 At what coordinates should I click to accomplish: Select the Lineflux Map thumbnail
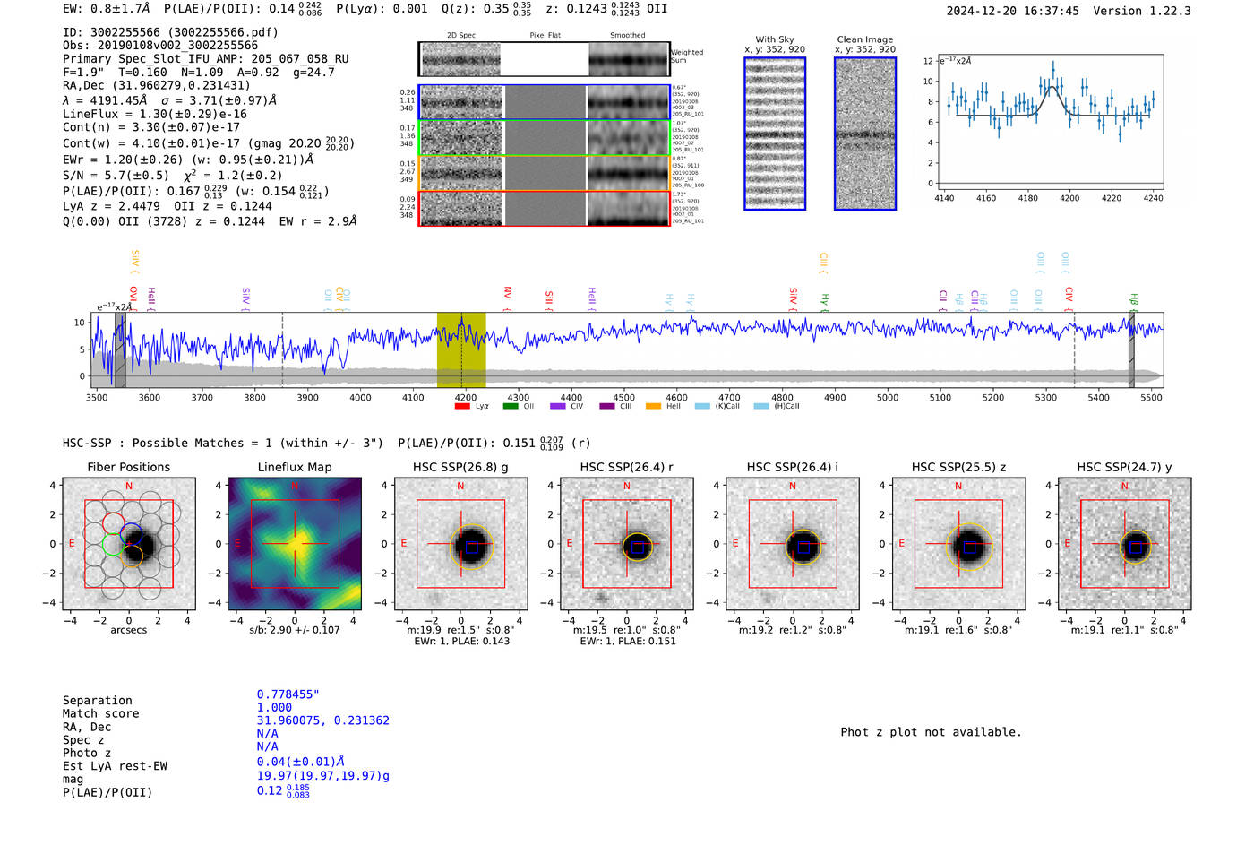coord(295,544)
